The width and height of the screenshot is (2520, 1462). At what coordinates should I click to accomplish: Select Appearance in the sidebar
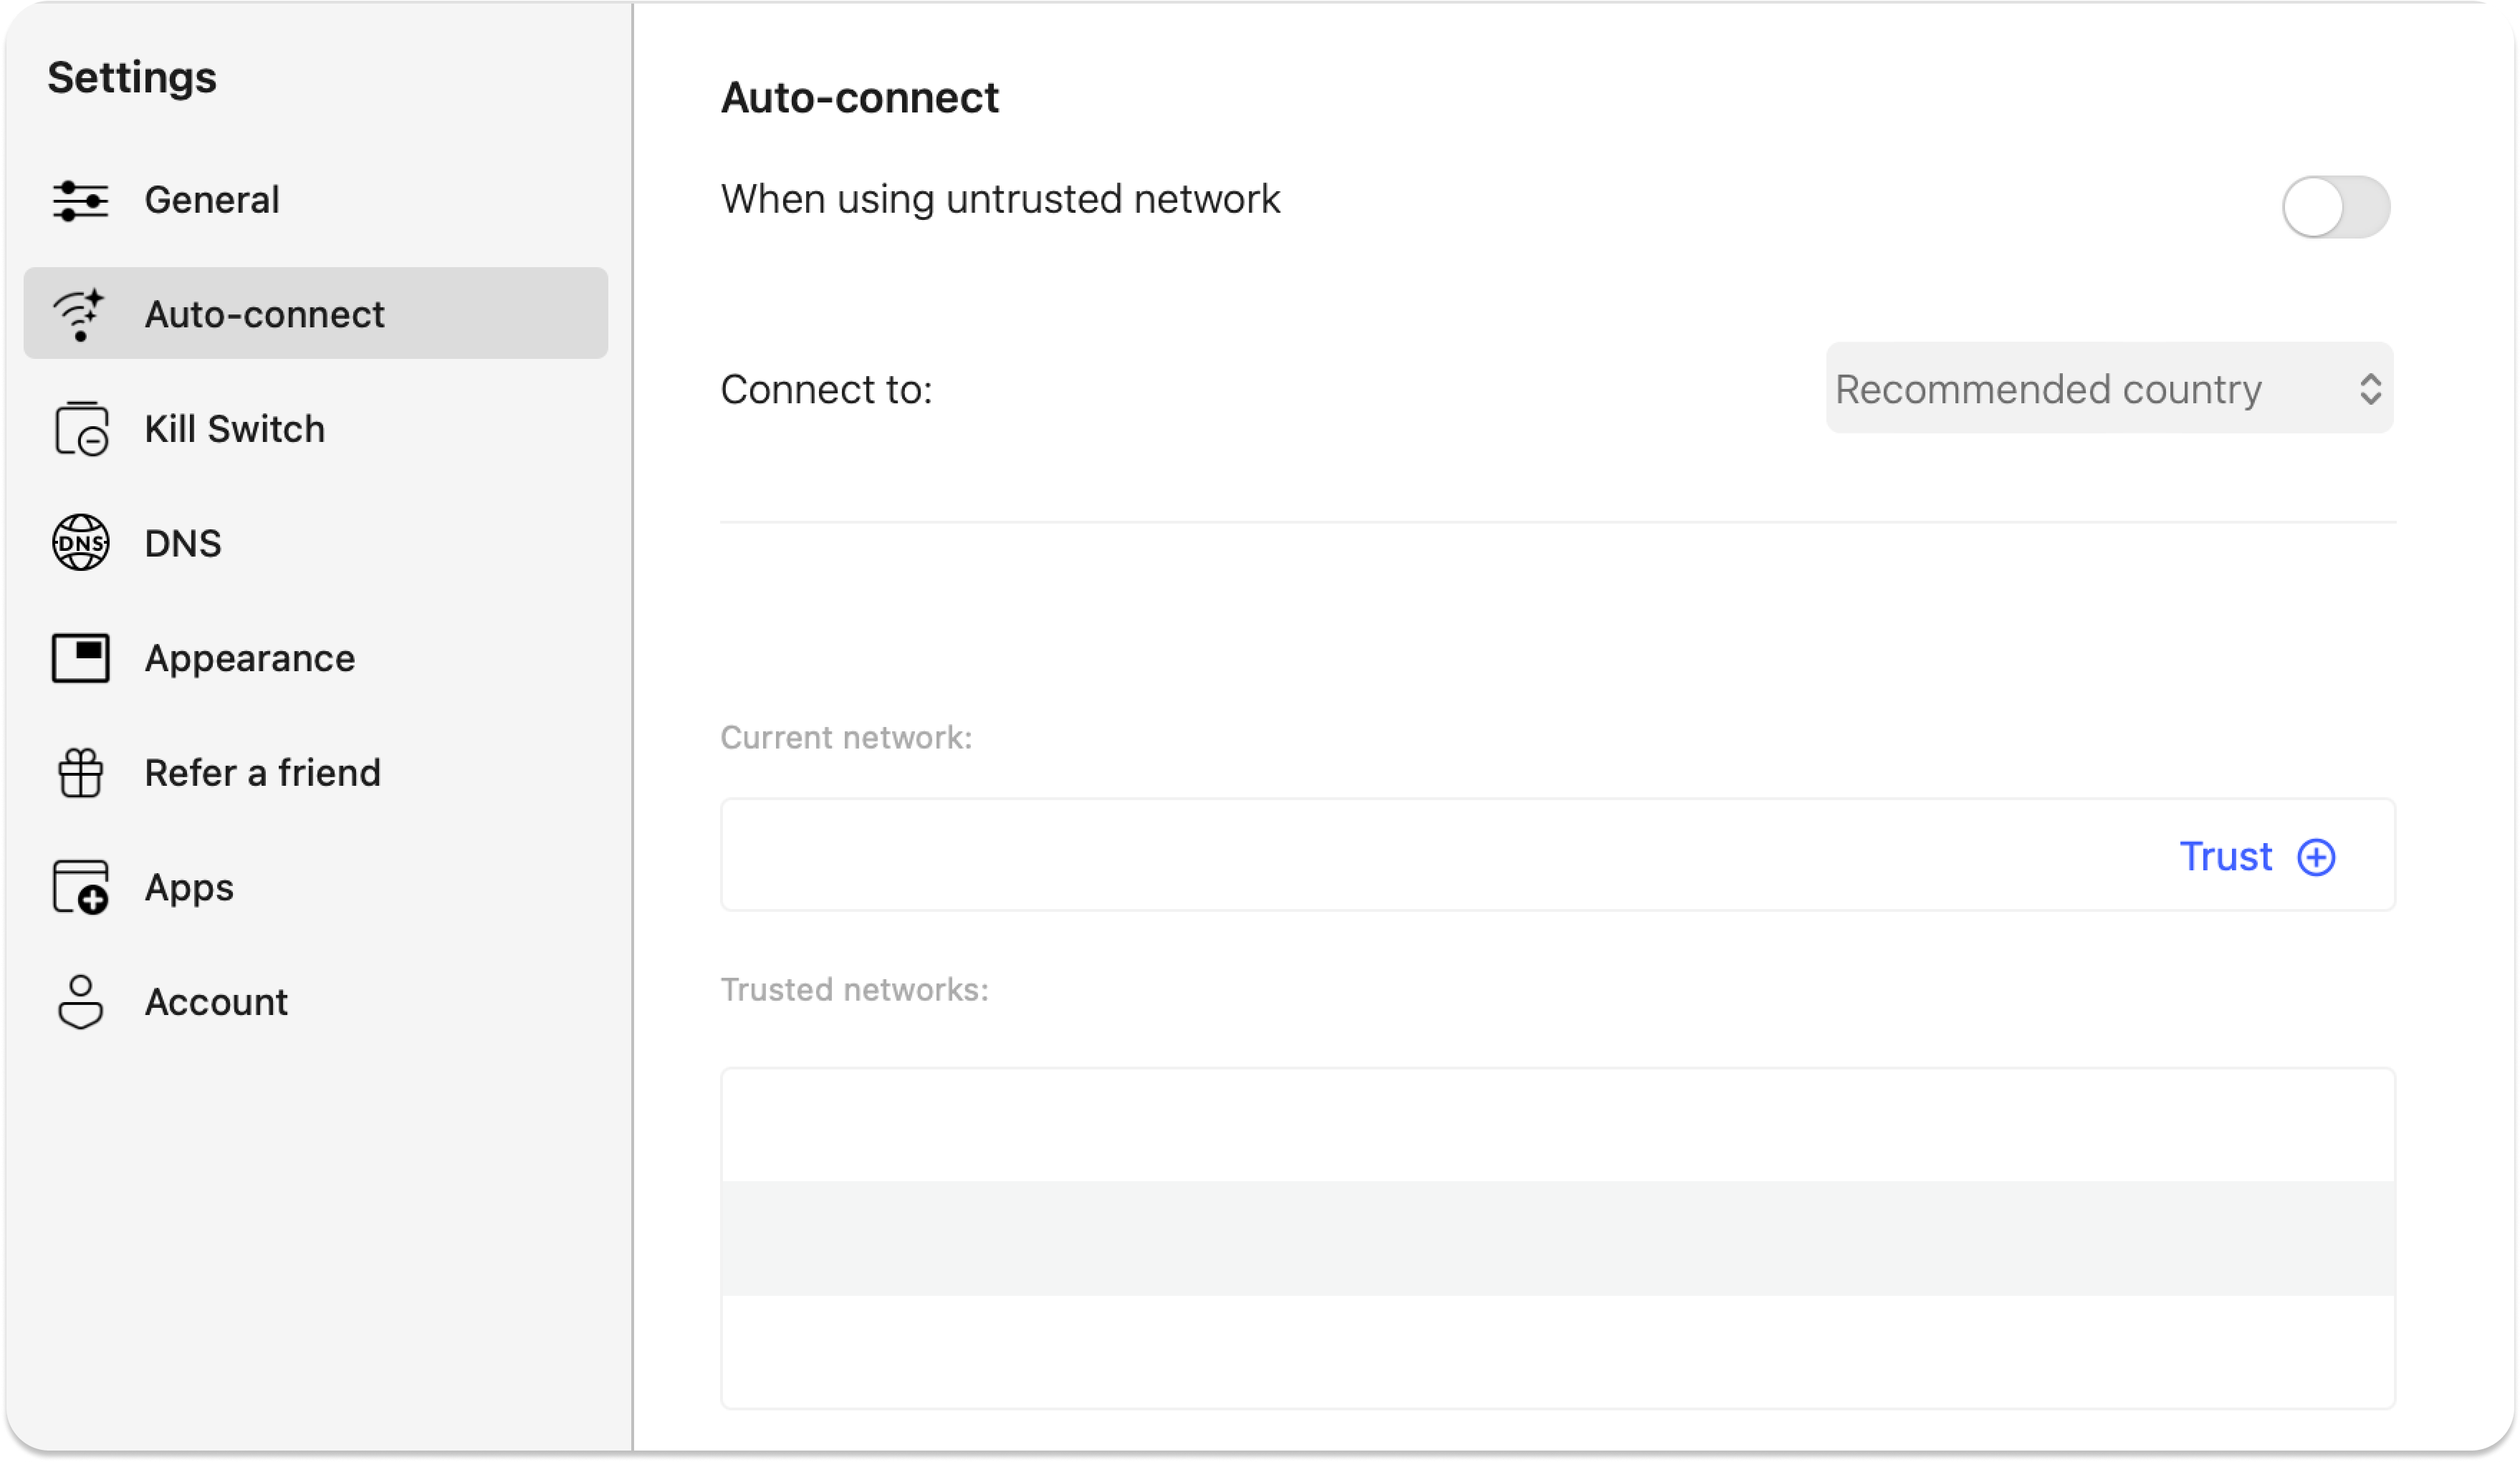click(x=250, y=658)
